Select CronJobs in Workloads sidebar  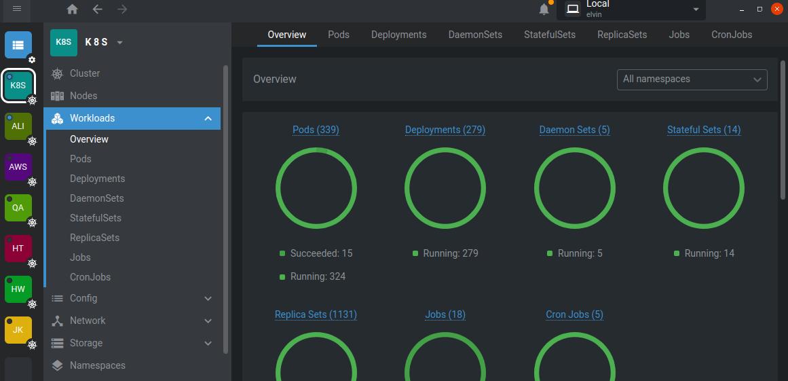[90, 278]
